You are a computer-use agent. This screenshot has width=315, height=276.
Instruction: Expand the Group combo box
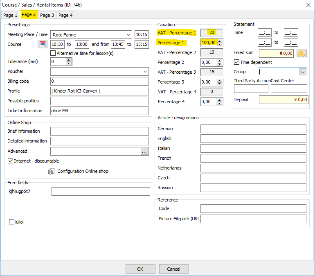(303, 72)
